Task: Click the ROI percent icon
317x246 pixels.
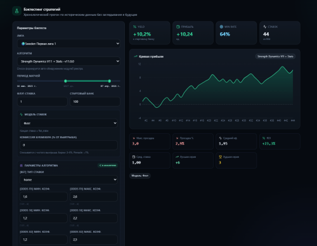Action: pos(264,138)
